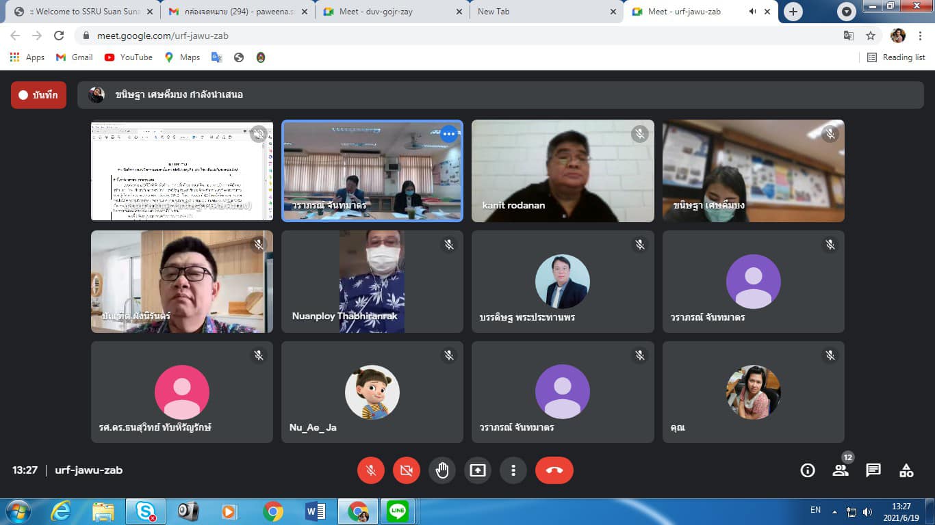Open the meeting details info icon
The width and height of the screenshot is (935, 525).
click(x=808, y=470)
